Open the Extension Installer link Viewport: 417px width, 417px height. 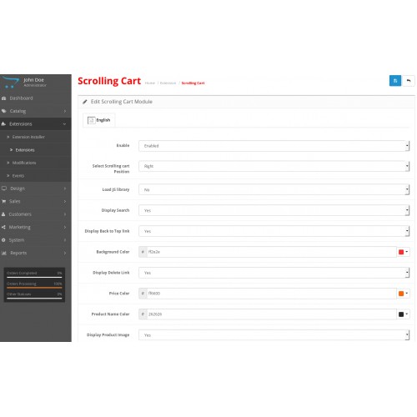[x=28, y=137]
